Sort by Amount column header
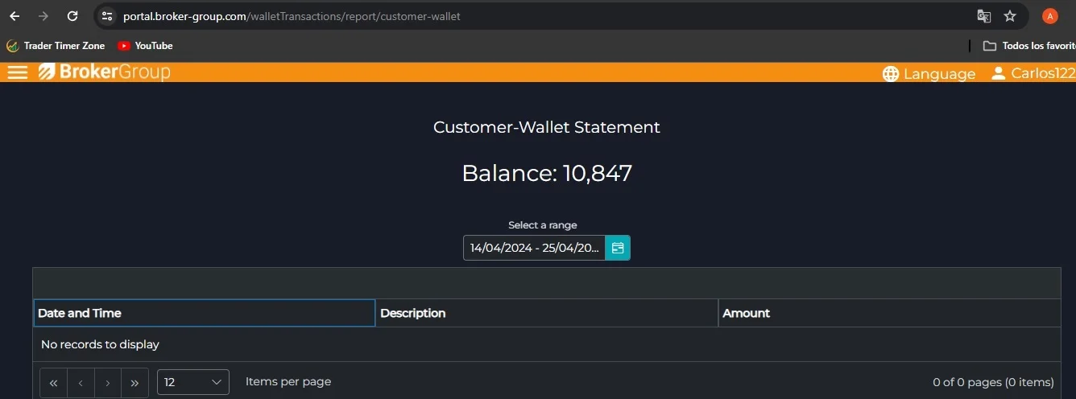Screen dimensions: 1076x399 (x=889, y=313)
